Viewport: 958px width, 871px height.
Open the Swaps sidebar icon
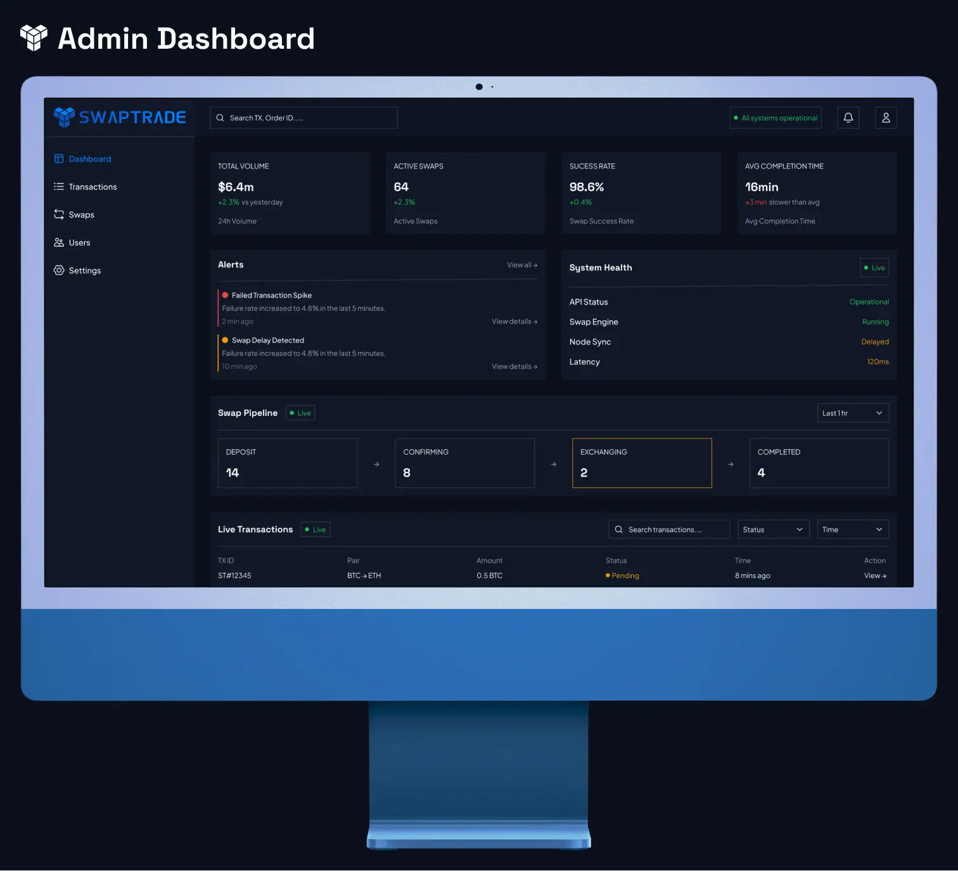(58, 215)
